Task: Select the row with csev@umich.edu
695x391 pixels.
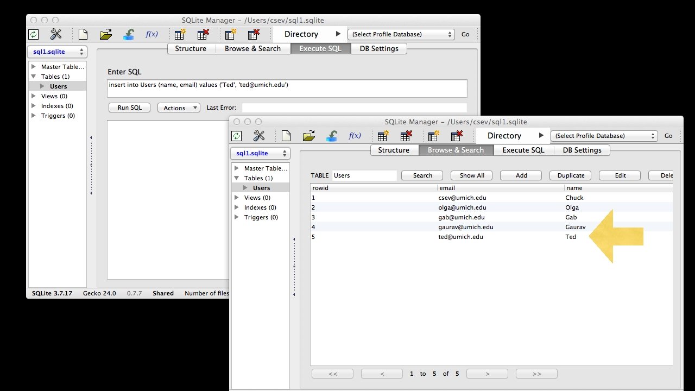Action: (x=491, y=198)
